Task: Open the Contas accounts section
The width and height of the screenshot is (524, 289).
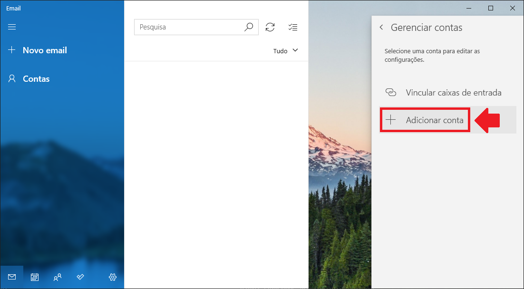Action: [x=29, y=79]
